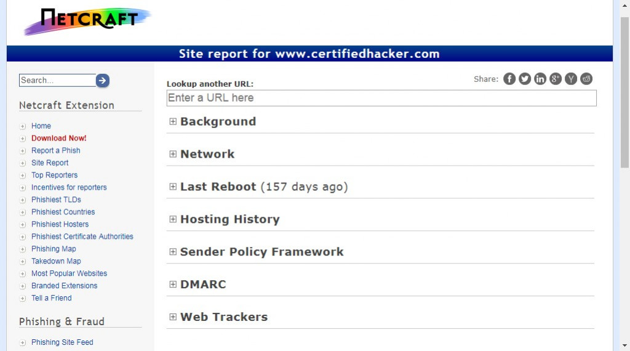The image size is (630, 351).
Task: Open Phishiest Certificate Authorities link
Action: (82, 236)
